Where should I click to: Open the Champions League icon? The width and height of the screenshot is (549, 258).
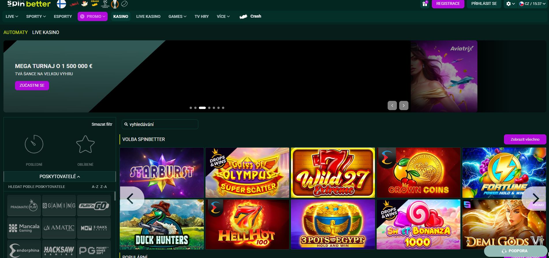click(105, 4)
